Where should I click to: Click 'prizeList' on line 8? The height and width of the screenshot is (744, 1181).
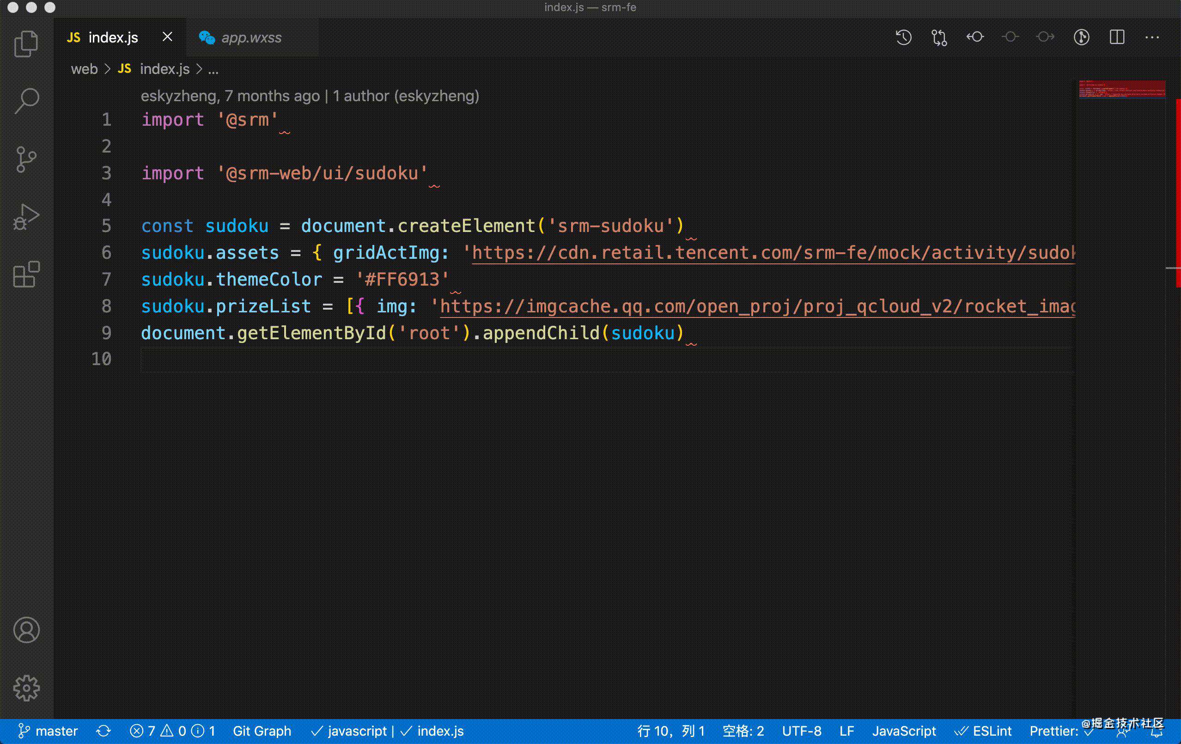pyautogui.click(x=263, y=306)
